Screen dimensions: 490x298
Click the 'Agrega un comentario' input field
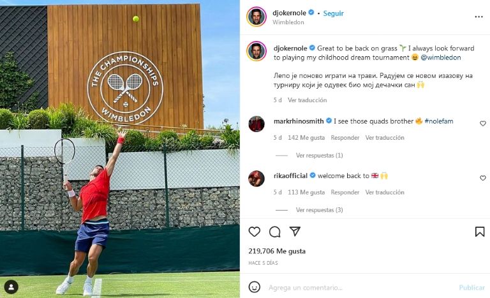pos(359,287)
